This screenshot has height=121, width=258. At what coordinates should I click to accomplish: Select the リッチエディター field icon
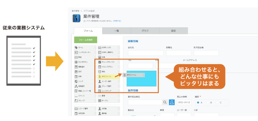pos(76,52)
